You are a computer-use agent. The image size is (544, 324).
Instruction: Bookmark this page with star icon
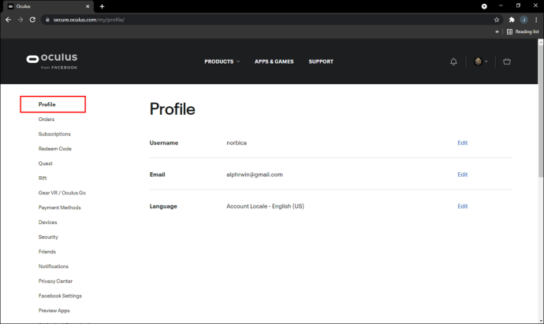tap(497, 20)
